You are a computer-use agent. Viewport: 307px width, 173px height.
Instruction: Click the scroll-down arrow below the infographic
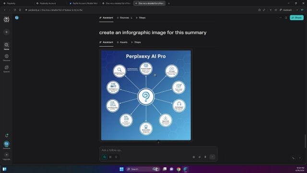tap(158, 142)
